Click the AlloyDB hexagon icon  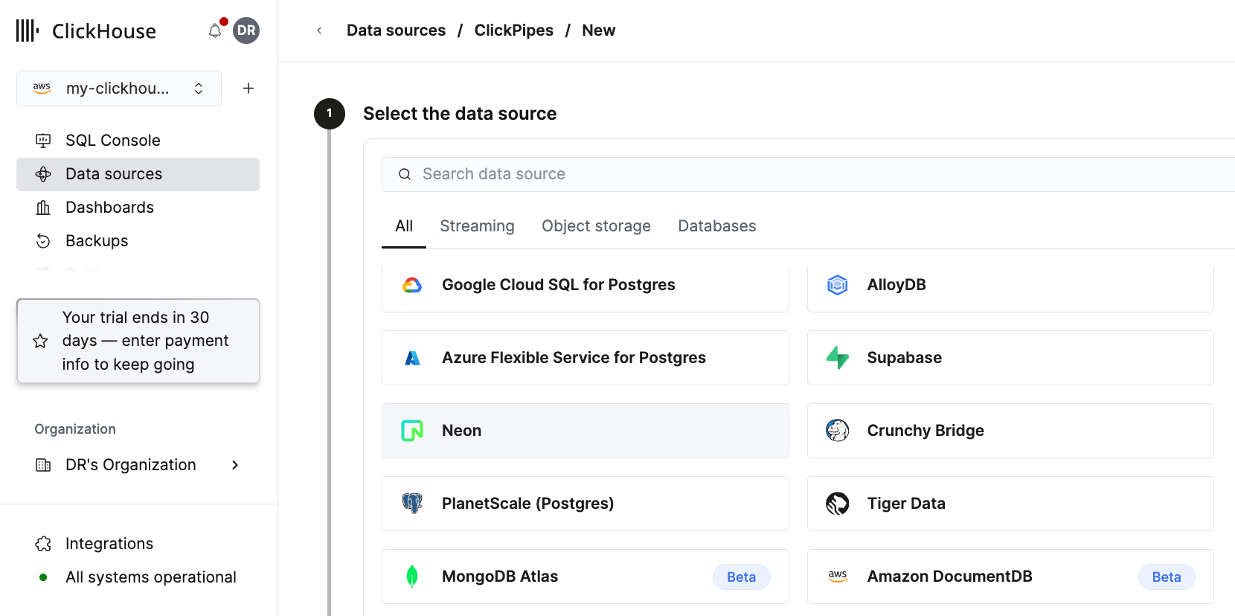(x=838, y=285)
